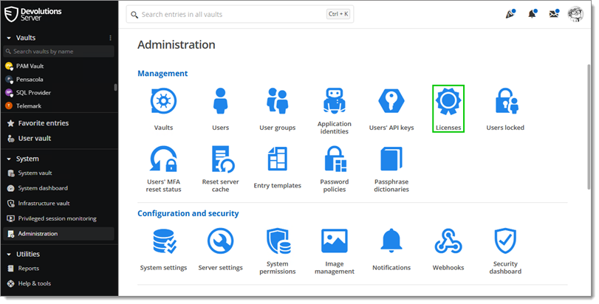Click the Reset server cache icon
The height and width of the screenshot is (304, 599).
click(x=220, y=160)
